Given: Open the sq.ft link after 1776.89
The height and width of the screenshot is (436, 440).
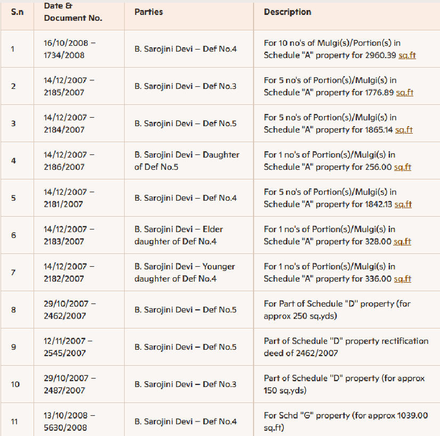Looking at the screenshot, I should [404, 93].
